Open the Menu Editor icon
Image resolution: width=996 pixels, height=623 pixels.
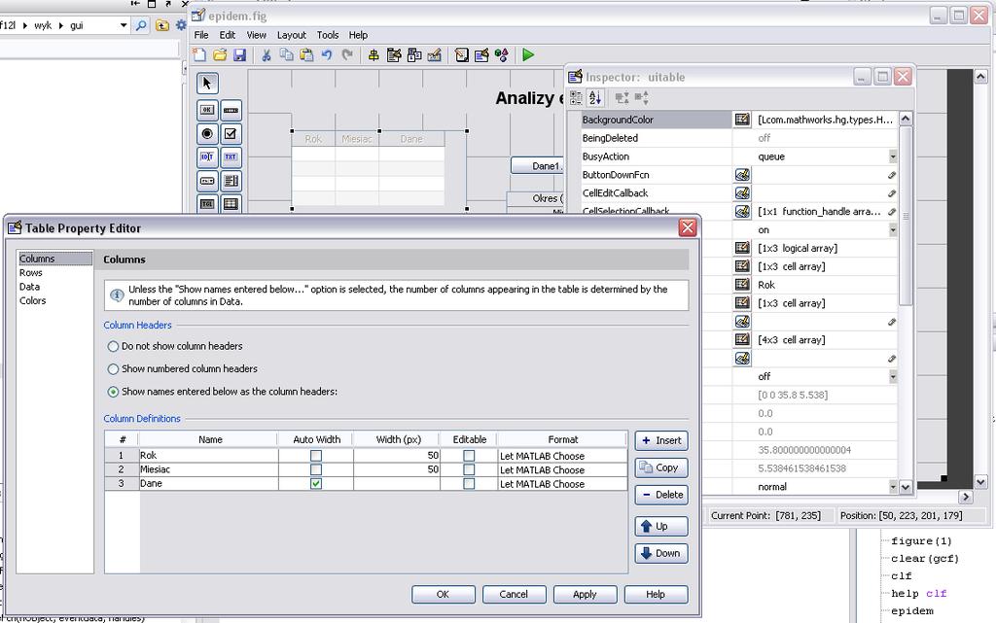pyautogui.click(x=394, y=55)
